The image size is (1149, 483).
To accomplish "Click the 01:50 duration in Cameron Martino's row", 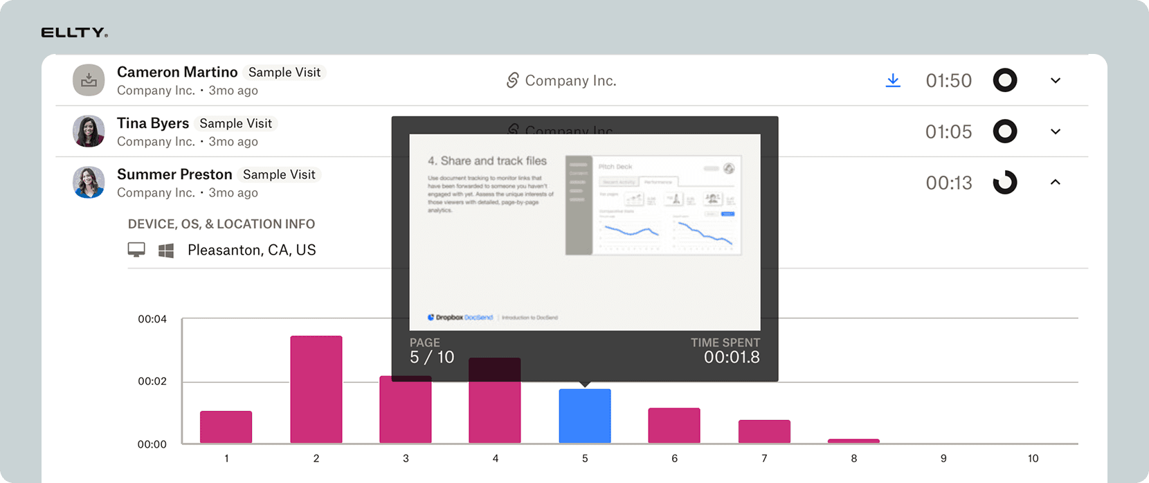I will click(x=949, y=80).
